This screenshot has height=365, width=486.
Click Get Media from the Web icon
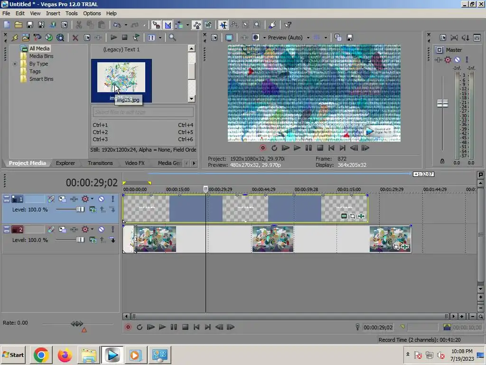coord(60,38)
